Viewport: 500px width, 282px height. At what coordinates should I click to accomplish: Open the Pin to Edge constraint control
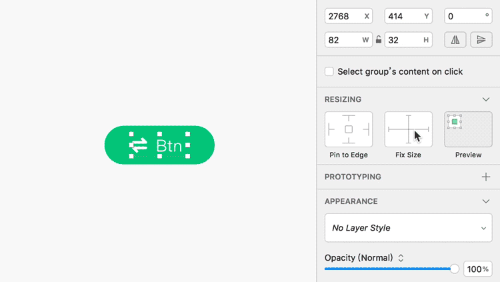(x=349, y=129)
